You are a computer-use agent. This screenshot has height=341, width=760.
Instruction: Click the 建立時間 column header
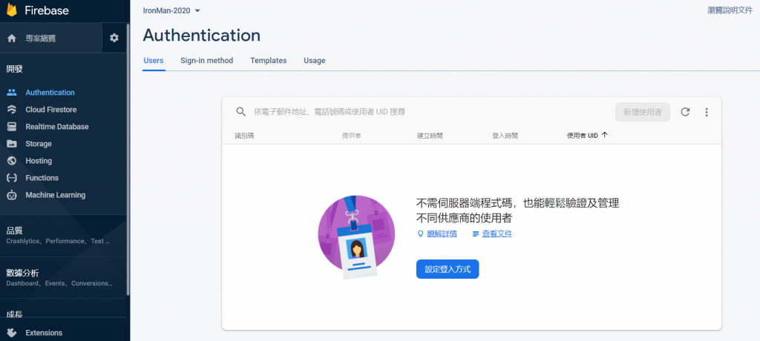coord(430,136)
